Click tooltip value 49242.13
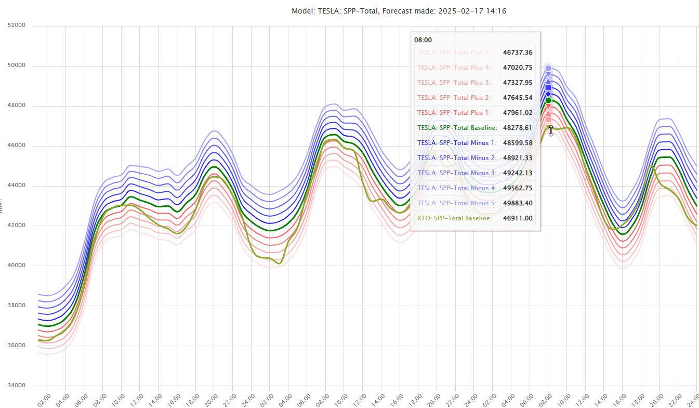The height and width of the screenshot is (408, 699). click(518, 173)
